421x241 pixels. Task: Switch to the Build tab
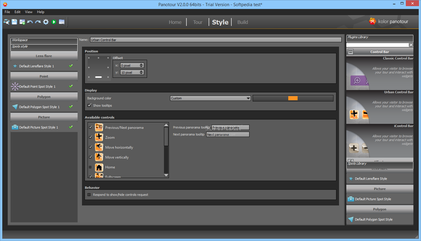click(242, 22)
